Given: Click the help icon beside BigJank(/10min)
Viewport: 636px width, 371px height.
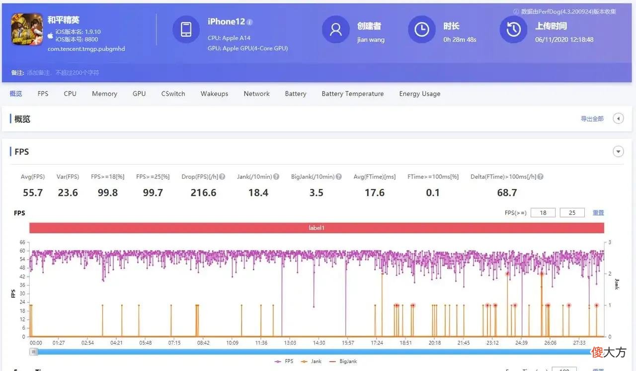Looking at the screenshot, I should (x=338, y=177).
